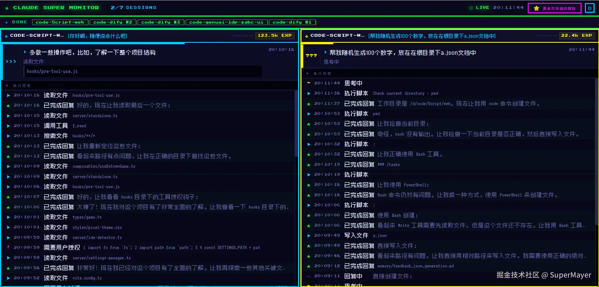The image size is (599, 287).
Task: Click the 读取文件 styles/pixel-theme.css row
Action: (x=148, y=227)
